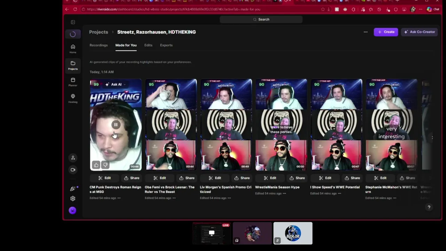Edit the WrestleMania Season Hype clip
Screen dimensions: 446x251
(x=270, y=178)
